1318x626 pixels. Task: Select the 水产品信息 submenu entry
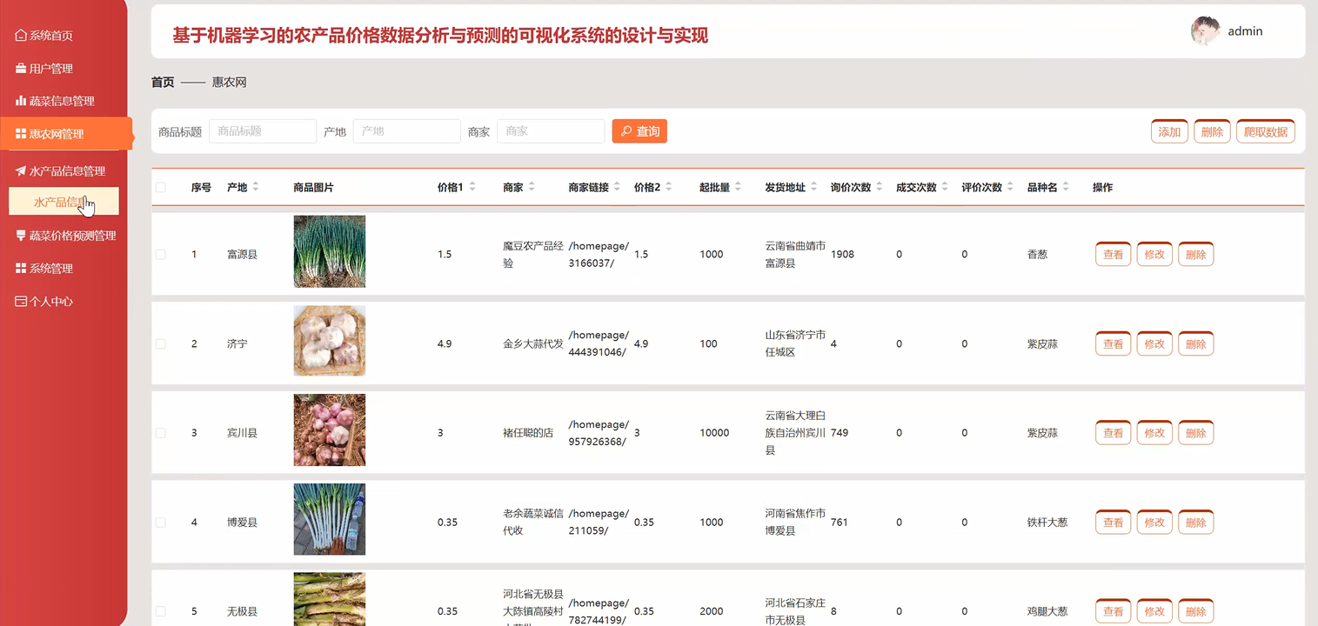click(64, 202)
